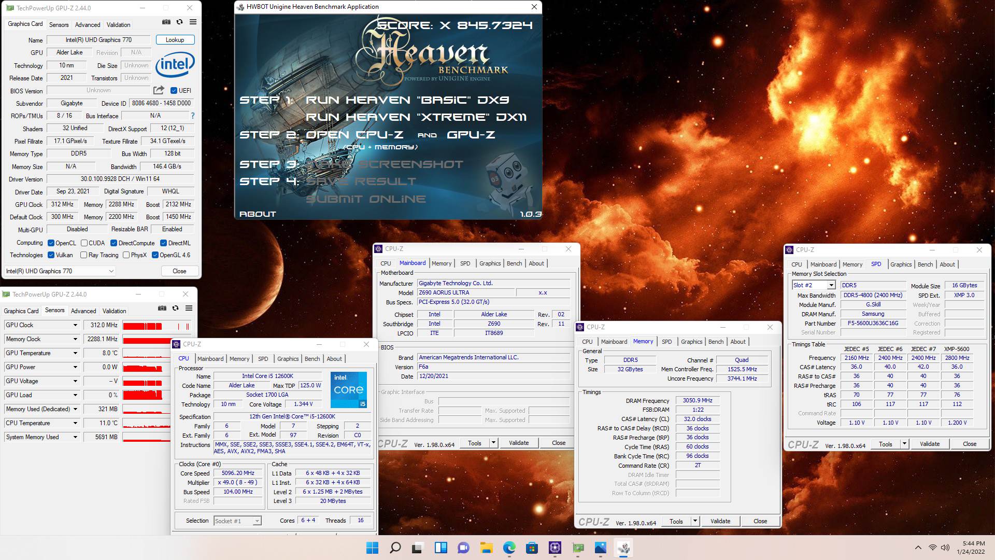Click Validate in the CPU-Z Mainboard window
This screenshot has width=995, height=560.
519,443
